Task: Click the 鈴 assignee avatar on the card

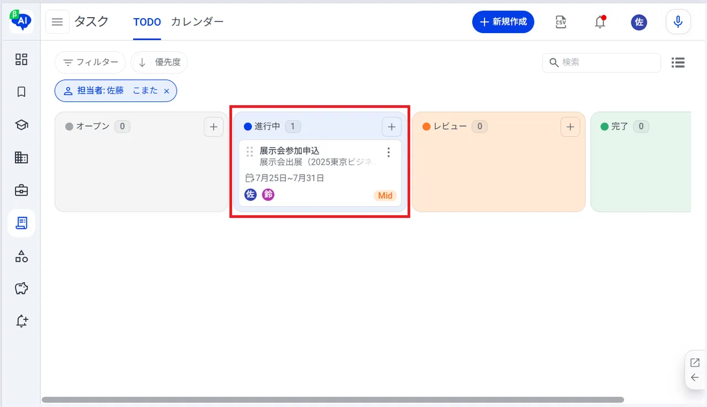Action: pos(268,195)
